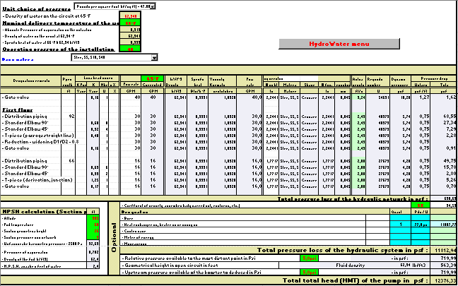Click the cyan unit pressure drop cell for heat exchanger

pyautogui.click(x=421, y=225)
